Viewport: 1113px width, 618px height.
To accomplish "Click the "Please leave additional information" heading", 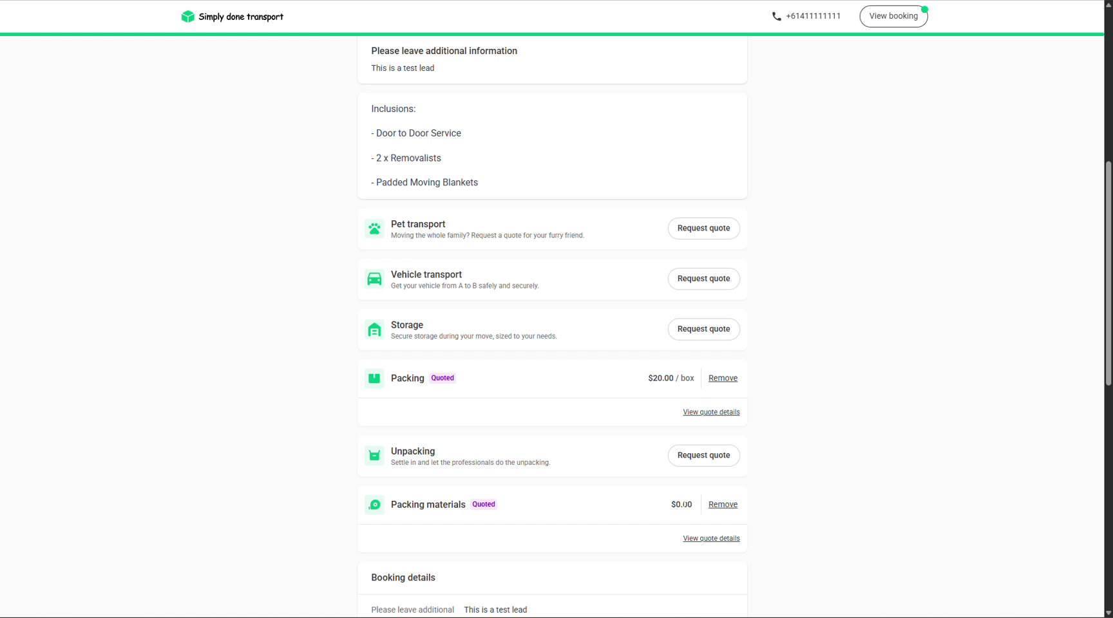I will [x=444, y=51].
